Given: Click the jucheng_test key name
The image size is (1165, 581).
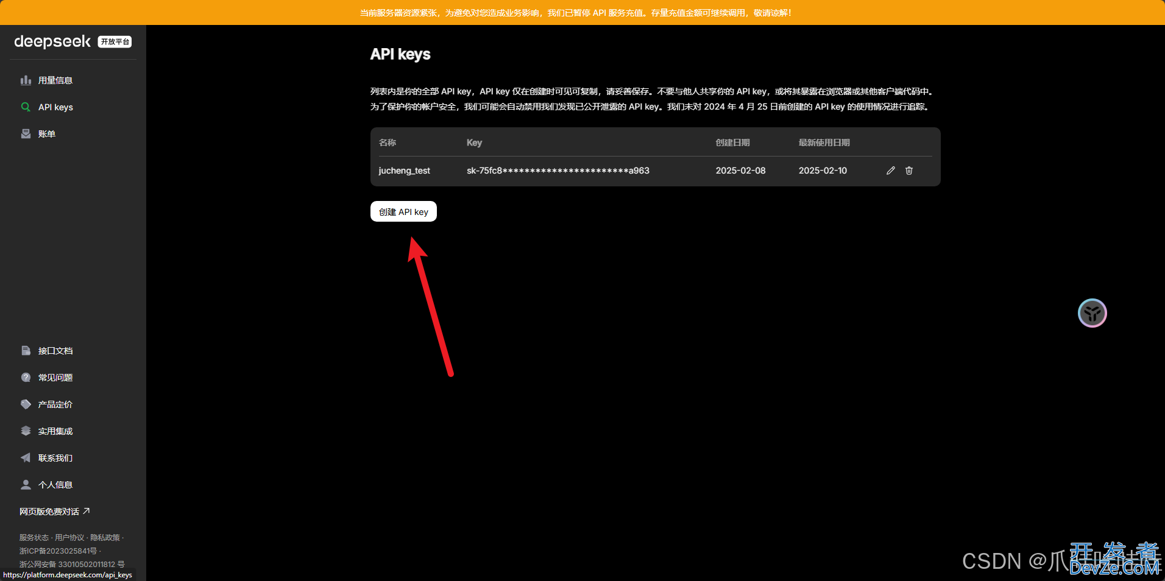Looking at the screenshot, I should [404, 171].
